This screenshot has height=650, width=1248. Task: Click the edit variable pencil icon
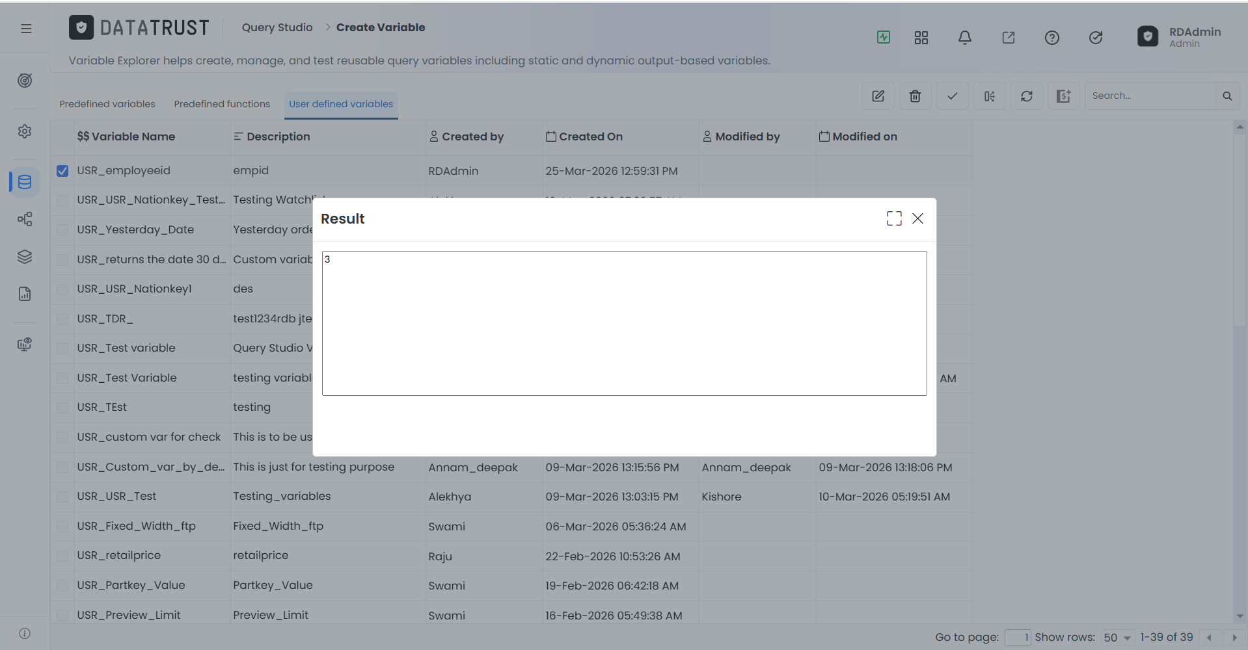click(x=878, y=96)
